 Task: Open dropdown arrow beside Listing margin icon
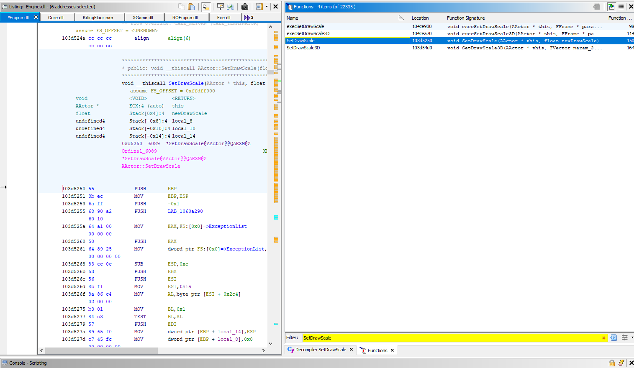(x=267, y=6)
